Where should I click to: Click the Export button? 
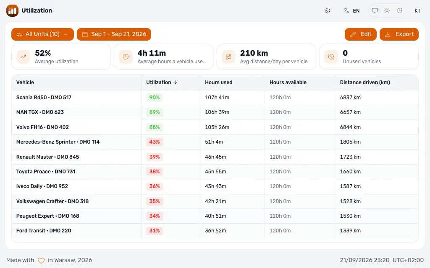(x=399, y=34)
